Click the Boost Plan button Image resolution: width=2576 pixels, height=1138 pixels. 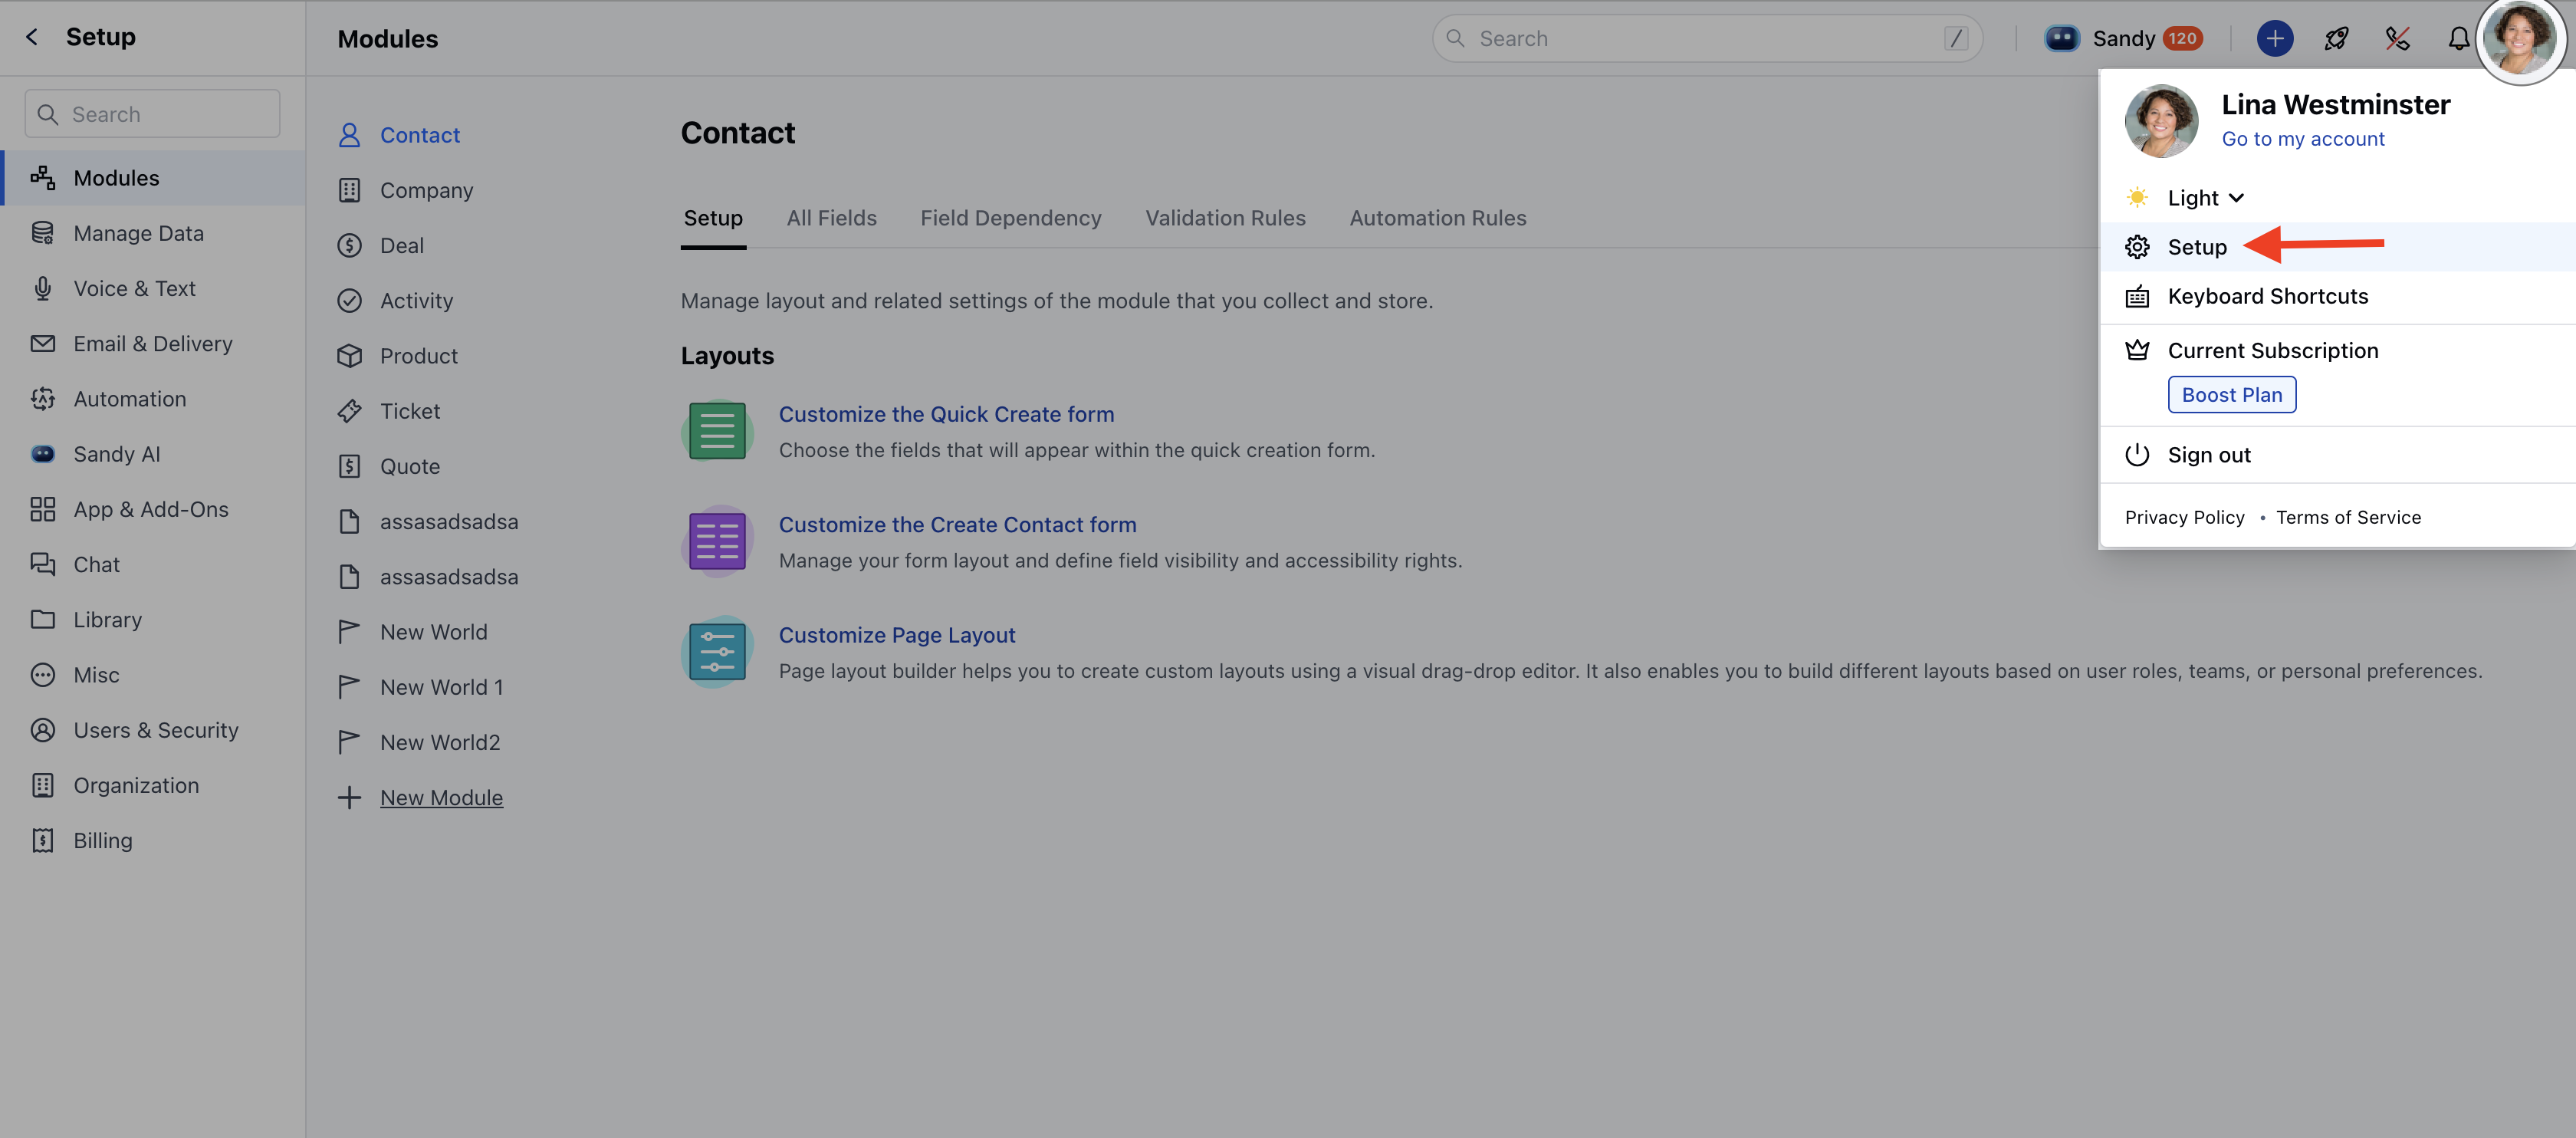(2231, 394)
